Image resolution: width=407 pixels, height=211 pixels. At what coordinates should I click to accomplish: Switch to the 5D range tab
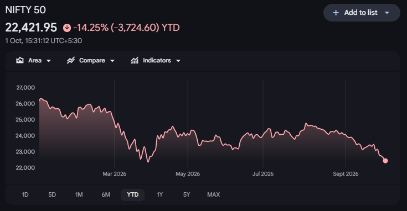(52, 194)
